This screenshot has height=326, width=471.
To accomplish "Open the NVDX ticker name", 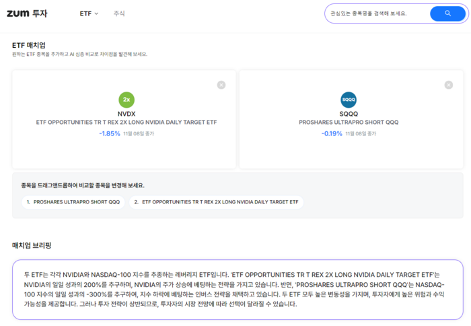I will tap(126, 114).
